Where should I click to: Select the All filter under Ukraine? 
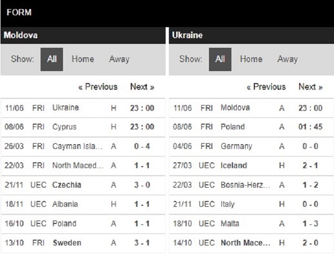(x=220, y=59)
